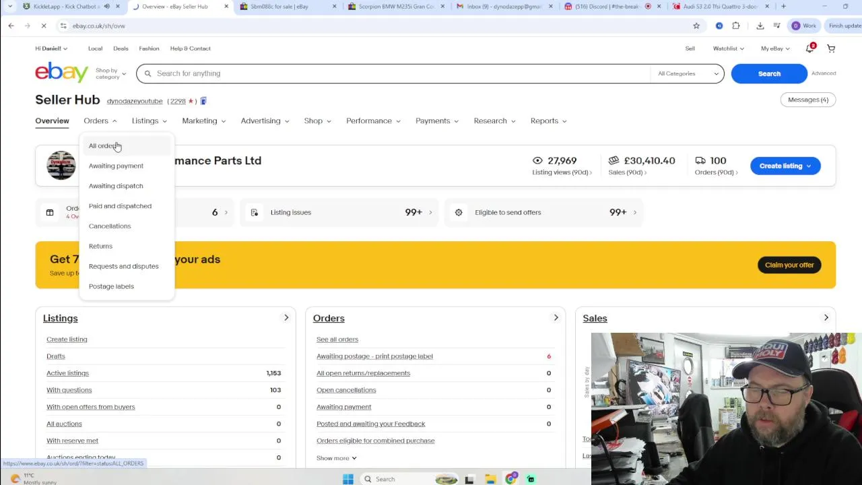Viewport: 862px width, 485px height.
Task: Open the notifications bell icon
Action: [x=810, y=48]
